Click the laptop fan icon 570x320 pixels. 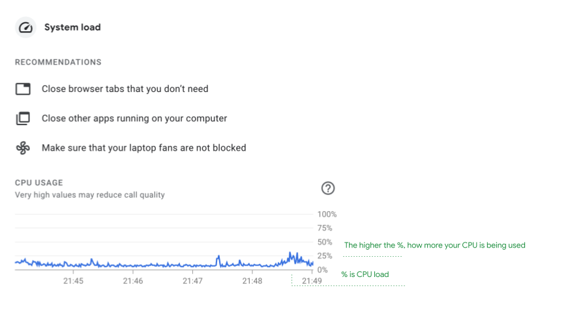click(23, 148)
